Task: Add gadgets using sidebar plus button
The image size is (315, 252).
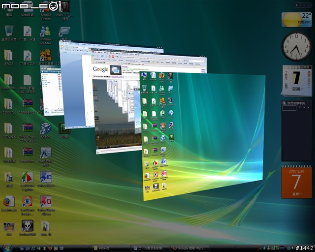Action: click(x=296, y=5)
